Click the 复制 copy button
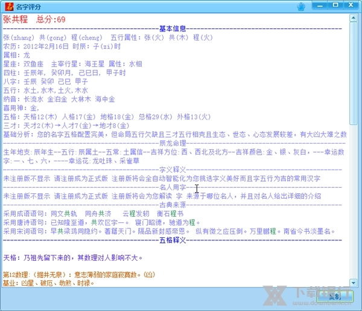The image size is (362, 311). click(x=335, y=297)
